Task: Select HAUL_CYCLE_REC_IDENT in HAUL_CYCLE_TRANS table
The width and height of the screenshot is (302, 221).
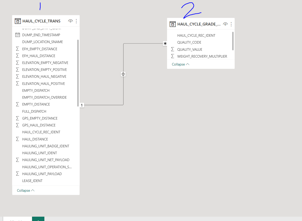Action: 41,132
